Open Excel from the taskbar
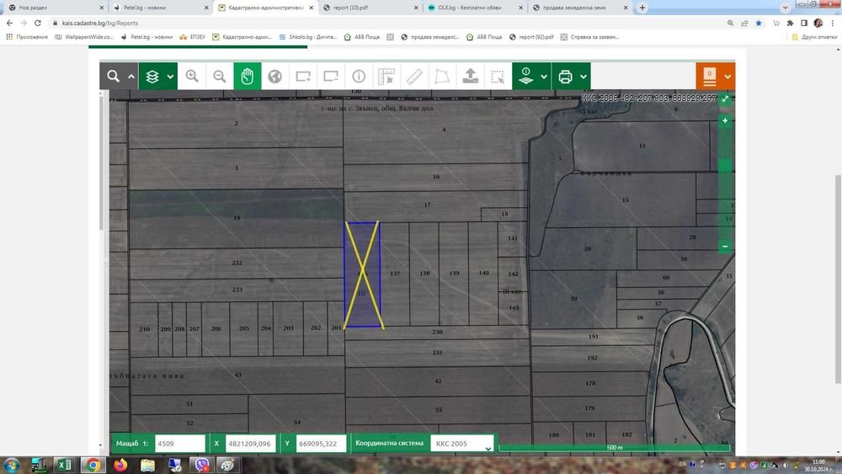Screen dimensions: 842x474 65,465
